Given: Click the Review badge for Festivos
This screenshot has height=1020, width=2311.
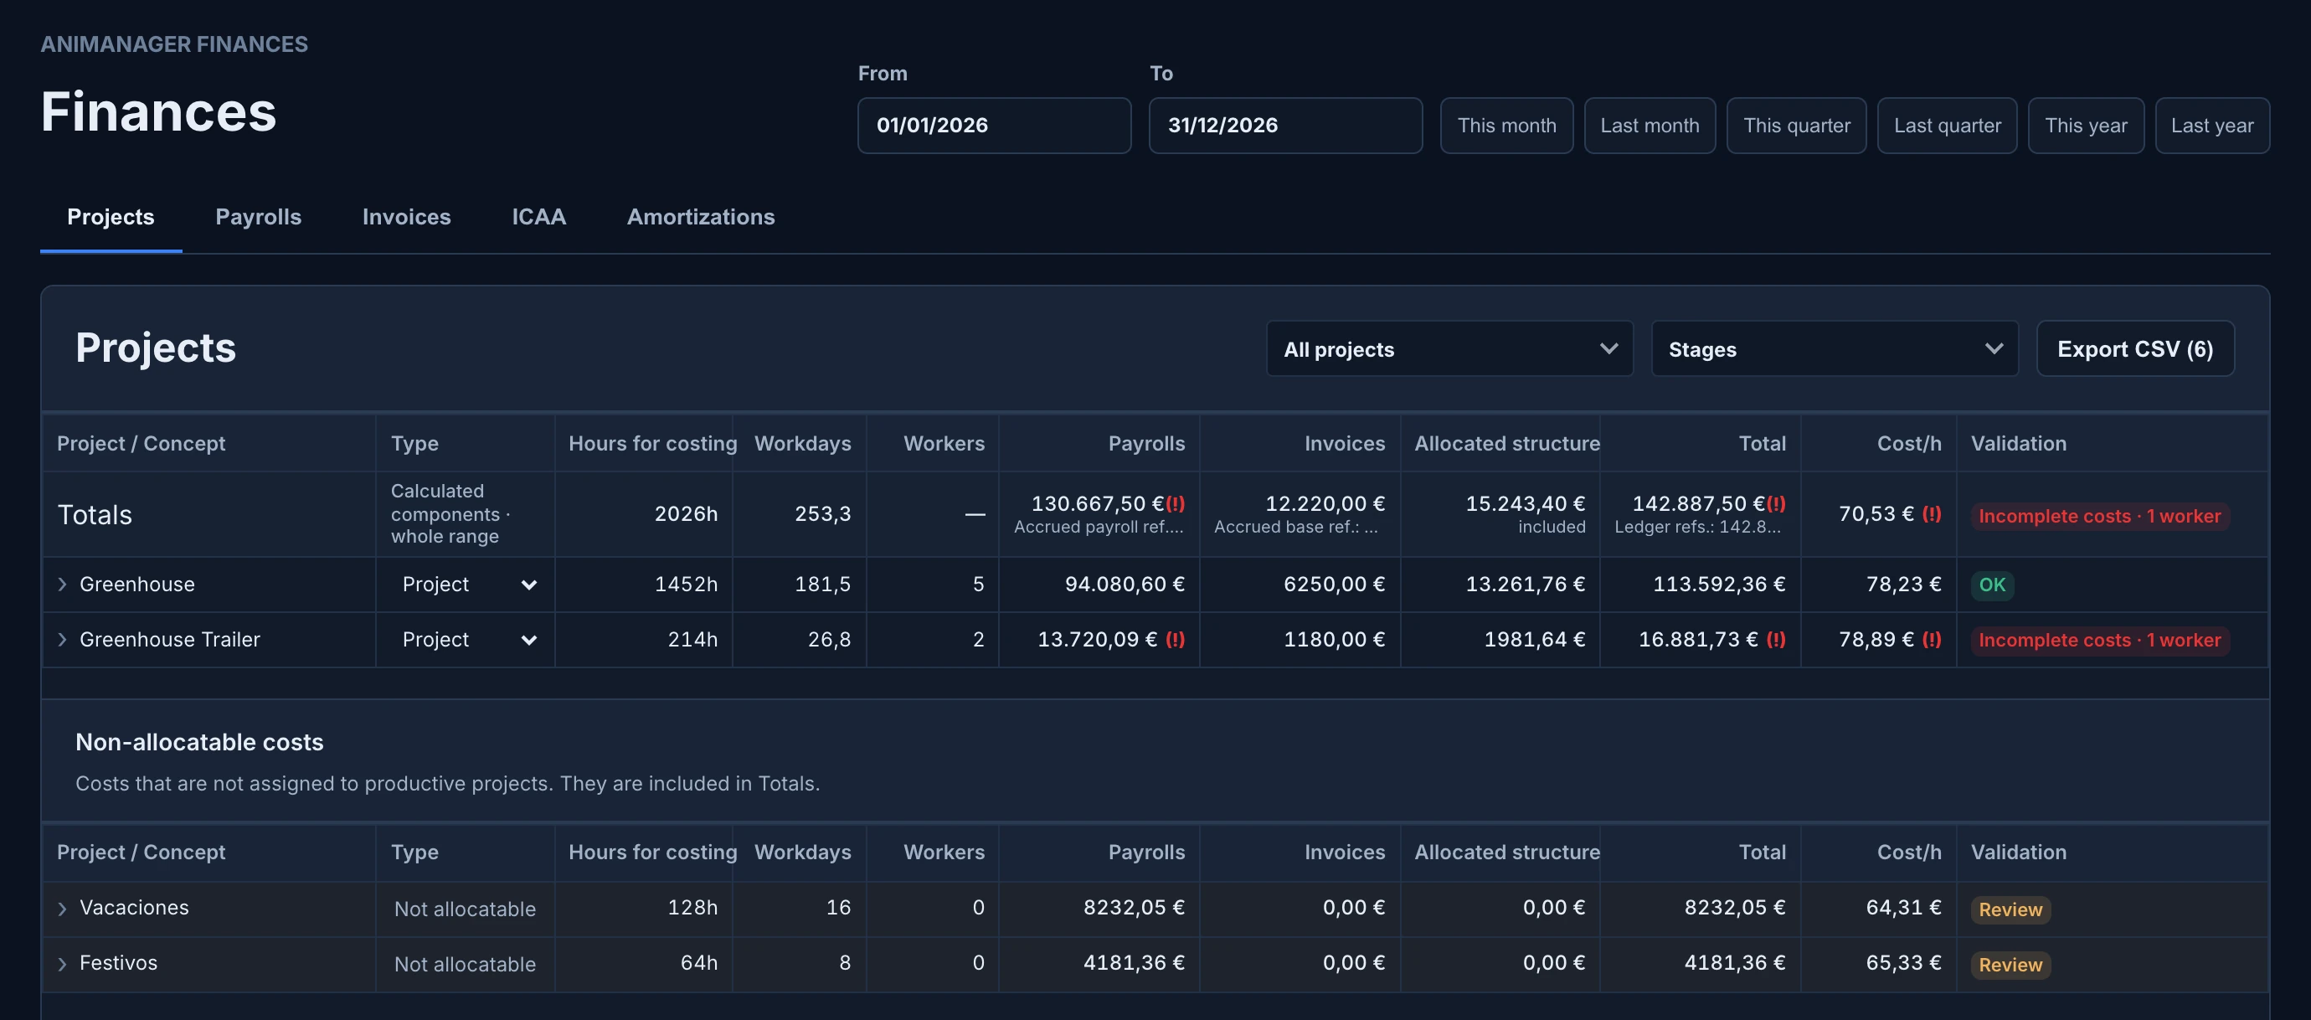Looking at the screenshot, I should click(x=2010, y=966).
